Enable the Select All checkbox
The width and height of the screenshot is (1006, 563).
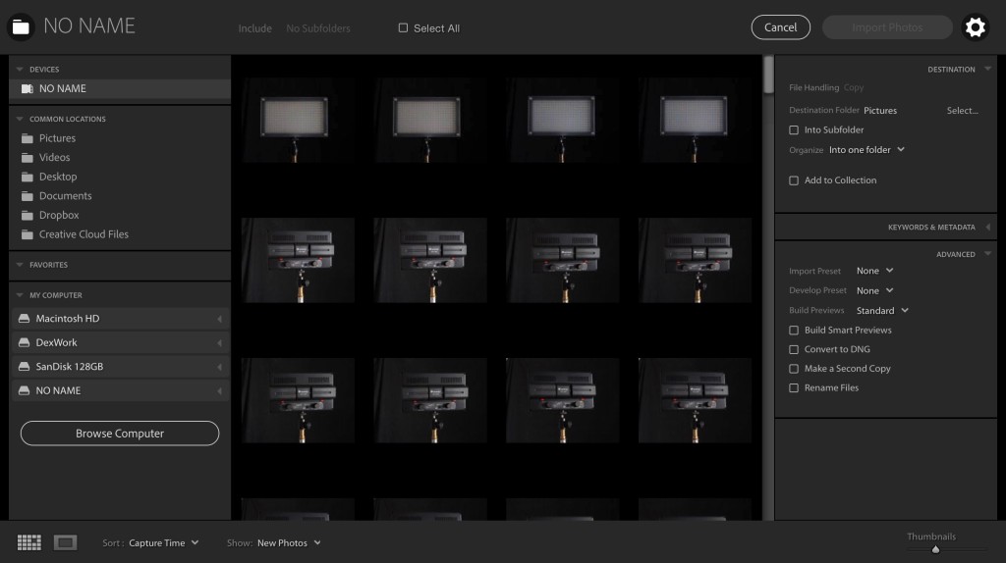[x=403, y=28]
